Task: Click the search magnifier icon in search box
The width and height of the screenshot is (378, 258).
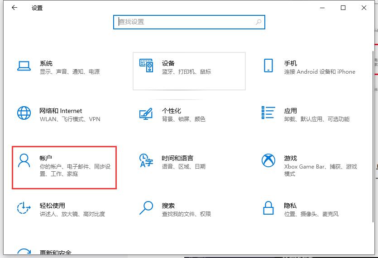Action: pyautogui.click(x=258, y=22)
